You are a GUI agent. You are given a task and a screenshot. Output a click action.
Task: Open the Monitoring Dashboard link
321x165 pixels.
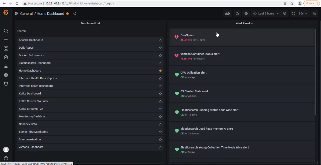tap(33, 117)
